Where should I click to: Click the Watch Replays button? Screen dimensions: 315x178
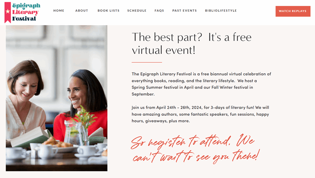[x=293, y=11]
